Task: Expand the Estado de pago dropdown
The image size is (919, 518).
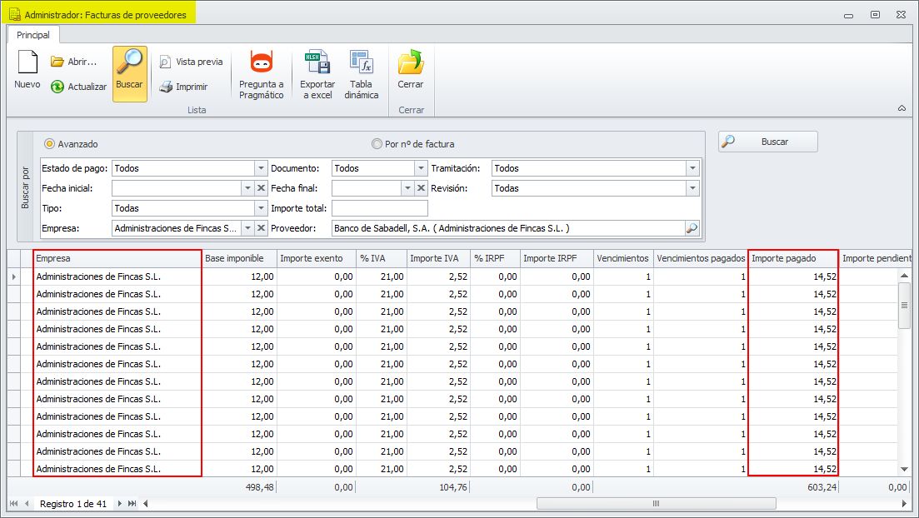Action: (261, 168)
